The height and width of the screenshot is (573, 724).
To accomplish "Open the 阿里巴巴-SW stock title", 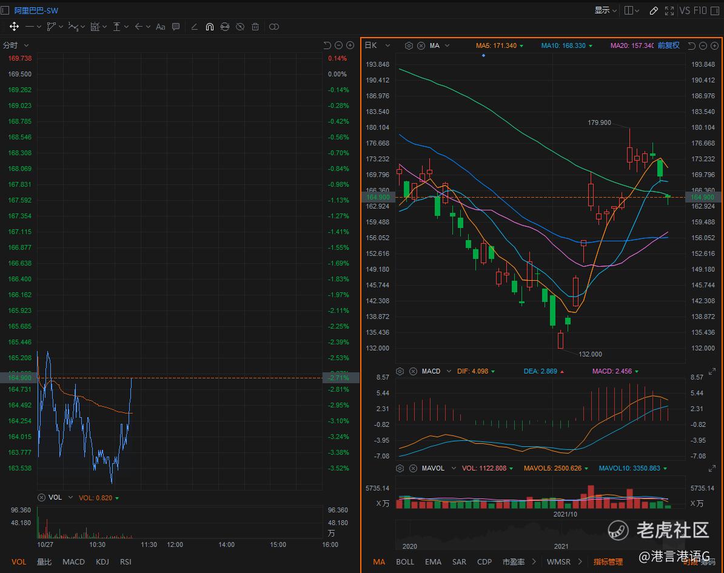I will click(36, 10).
